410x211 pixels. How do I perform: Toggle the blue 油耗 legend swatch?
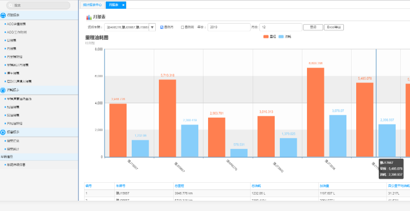(281, 37)
